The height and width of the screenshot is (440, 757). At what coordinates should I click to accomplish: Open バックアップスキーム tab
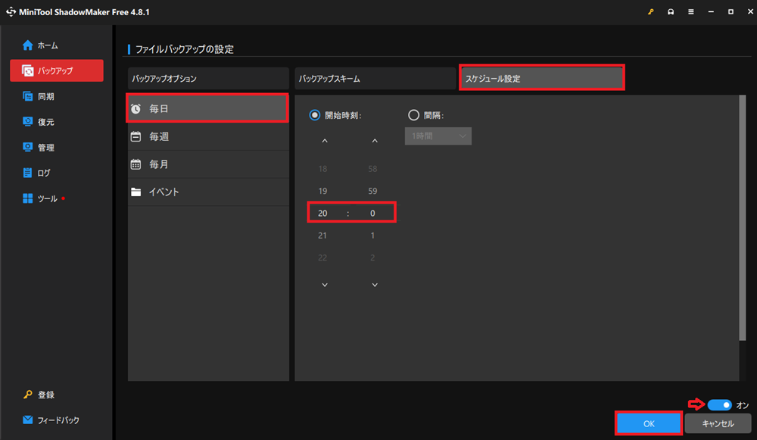pyautogui.click(x=375, y=79)
